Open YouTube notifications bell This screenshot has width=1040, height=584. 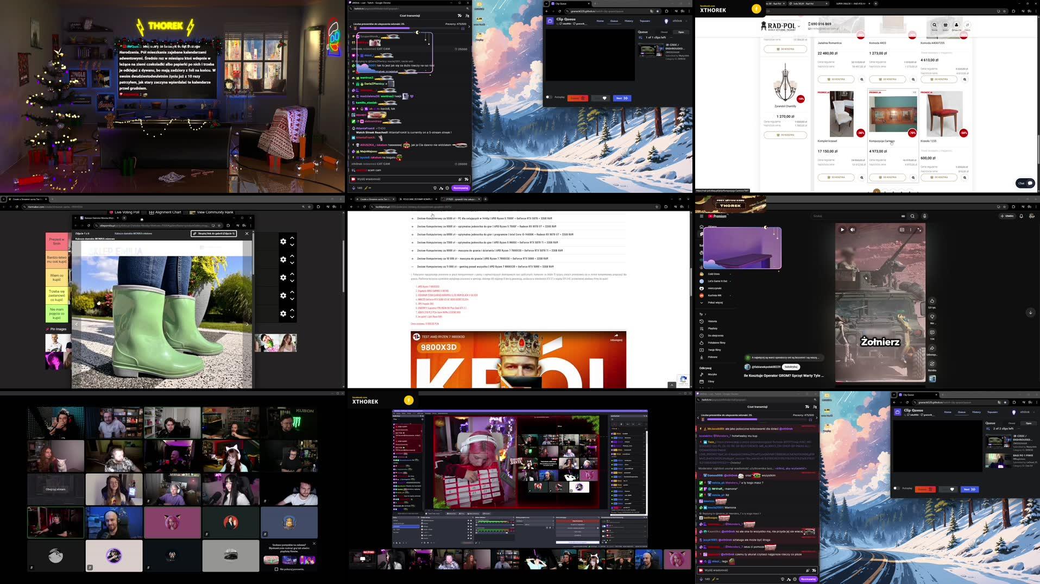[x=1022, y=216]
